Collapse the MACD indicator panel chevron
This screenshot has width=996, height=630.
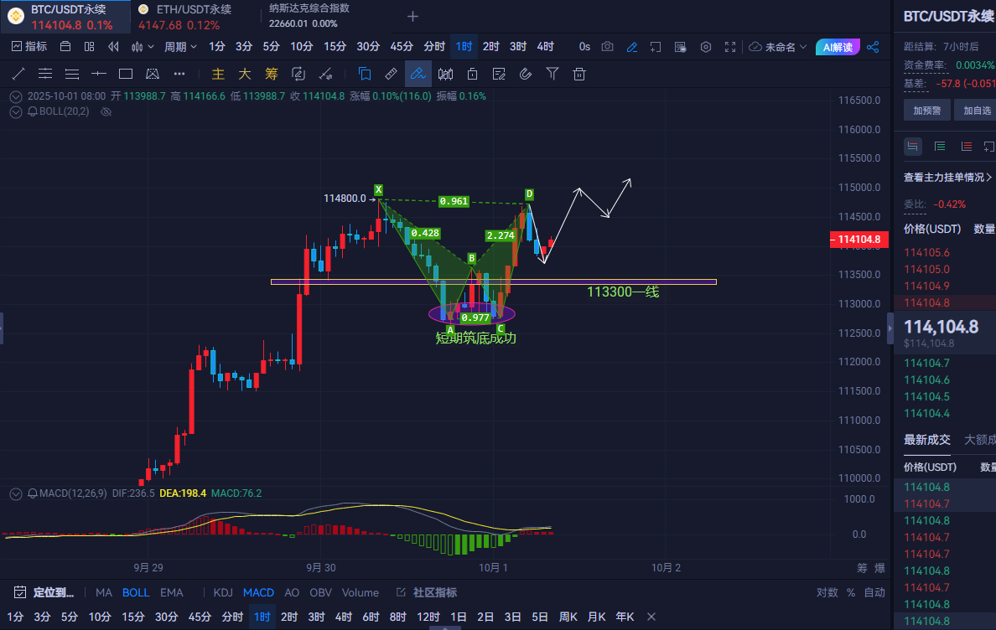coord(15,493)
